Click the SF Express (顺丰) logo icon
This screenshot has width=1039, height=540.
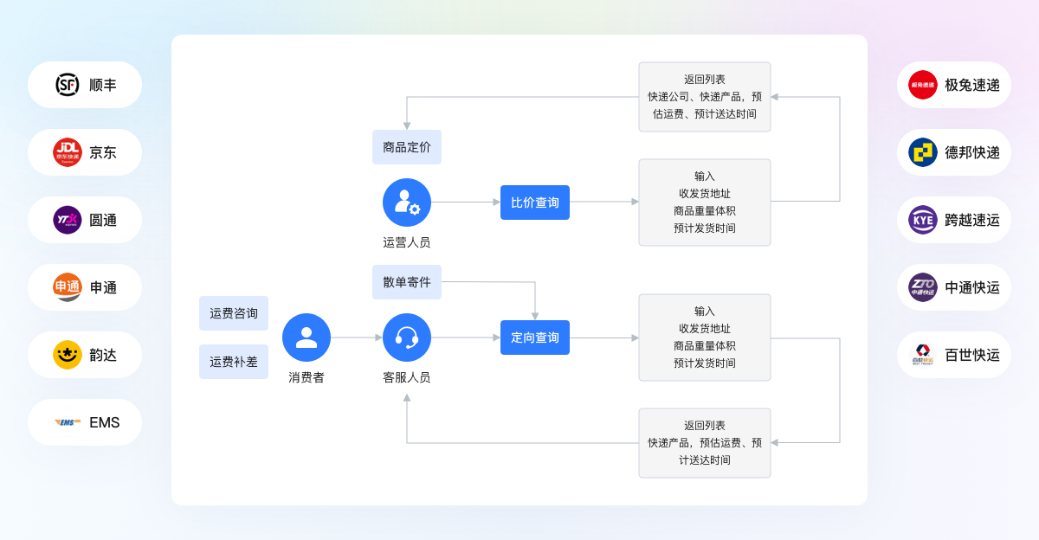[x=68, y=85]
